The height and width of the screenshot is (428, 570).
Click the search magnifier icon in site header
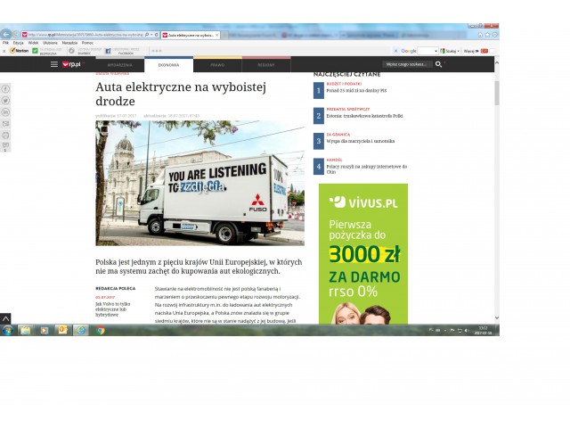click(438, 64)
